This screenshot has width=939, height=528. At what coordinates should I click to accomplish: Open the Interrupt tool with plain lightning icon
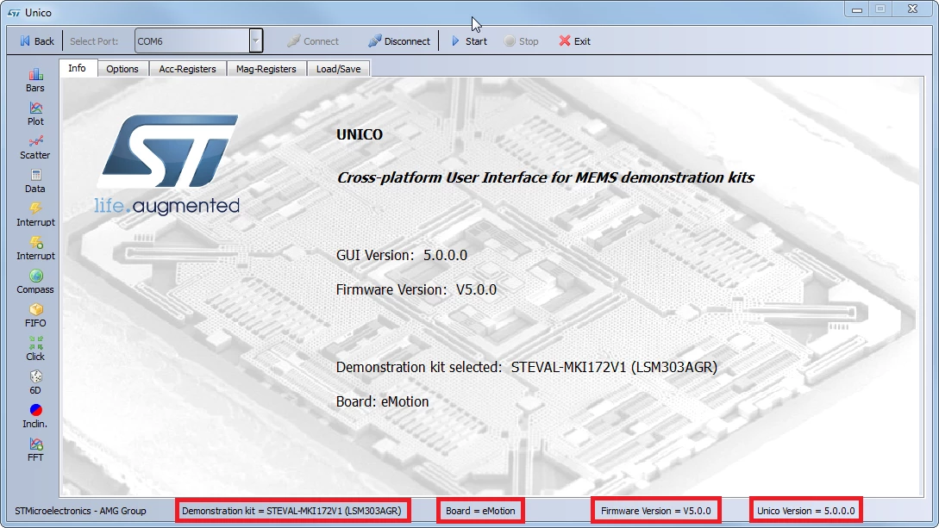pos(34,214)
